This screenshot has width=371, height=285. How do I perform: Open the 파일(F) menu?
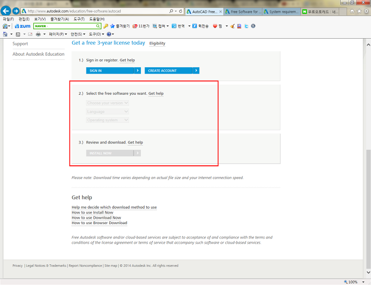click(x=8, y=19)
